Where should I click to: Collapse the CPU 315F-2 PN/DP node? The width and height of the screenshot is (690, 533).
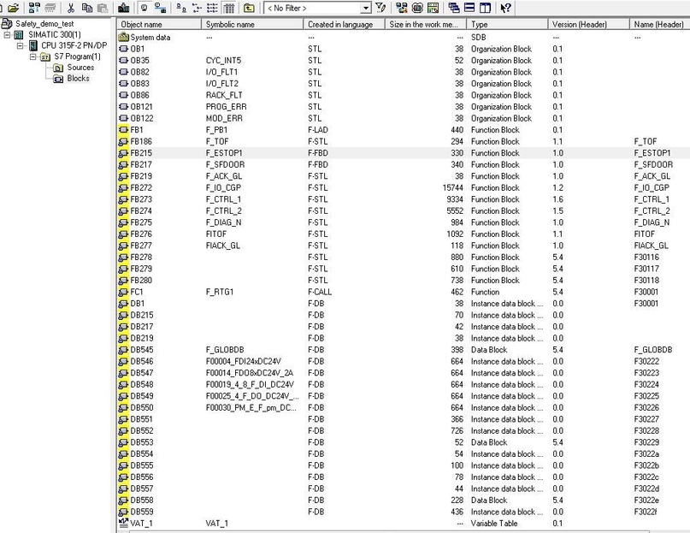point(20,45)
